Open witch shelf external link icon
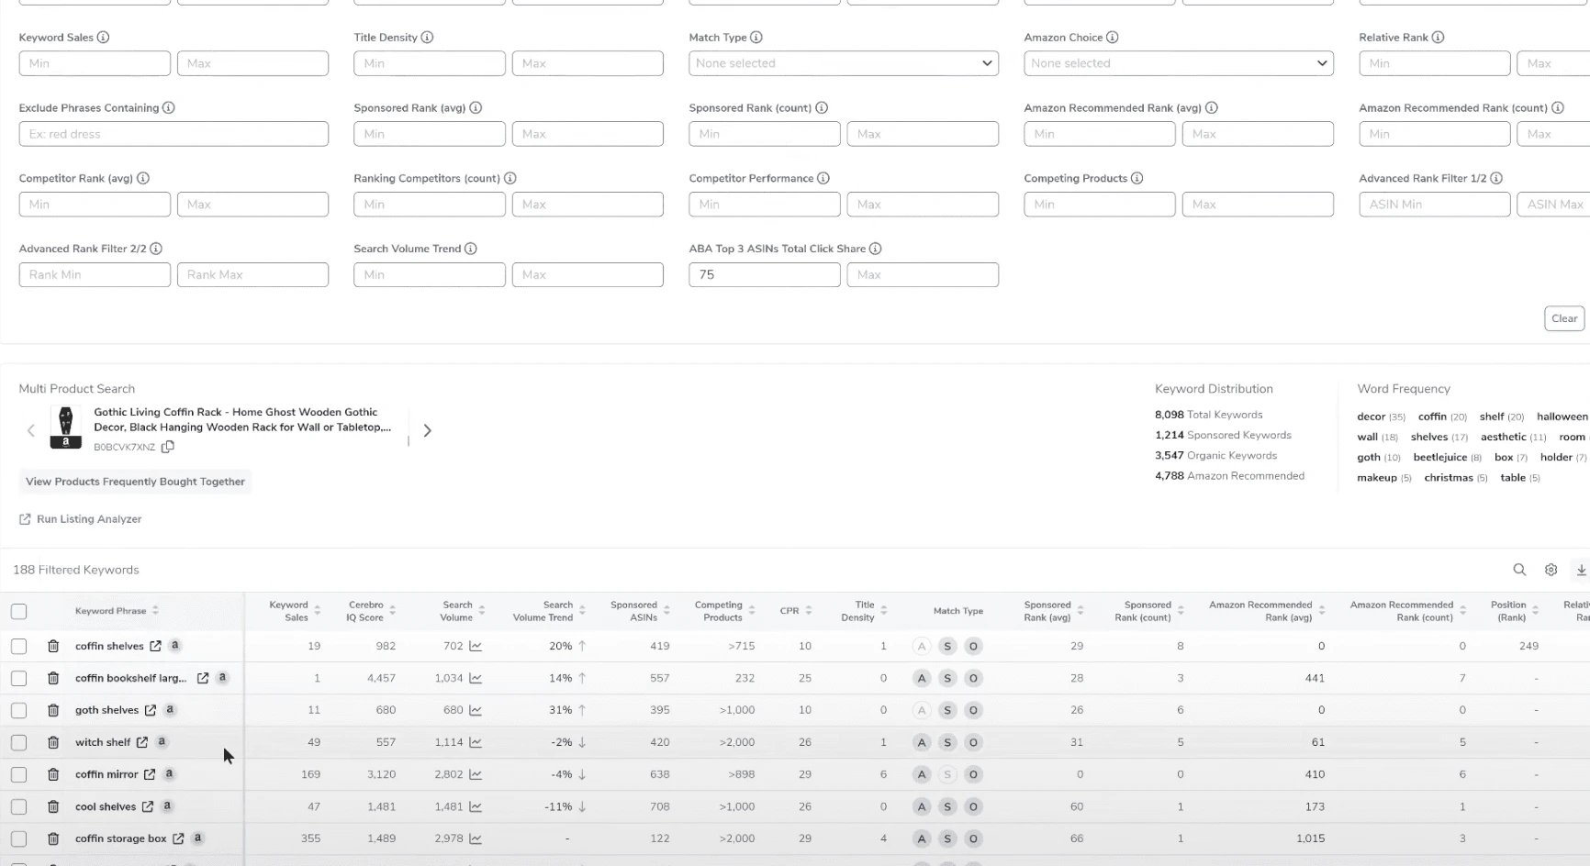The height and width of the screenshot is (866, 1590). (x=142, y=742)
